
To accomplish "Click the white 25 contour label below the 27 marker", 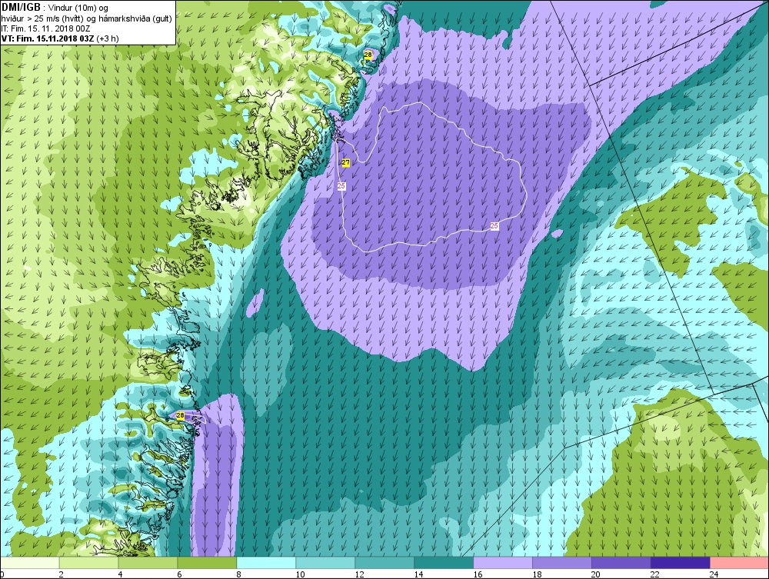I will click(x=341, y=186).
